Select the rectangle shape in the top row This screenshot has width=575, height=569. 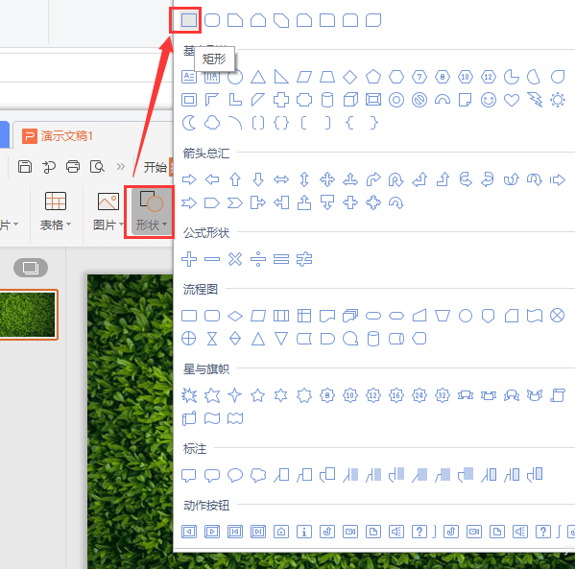[x=189, y=20]
